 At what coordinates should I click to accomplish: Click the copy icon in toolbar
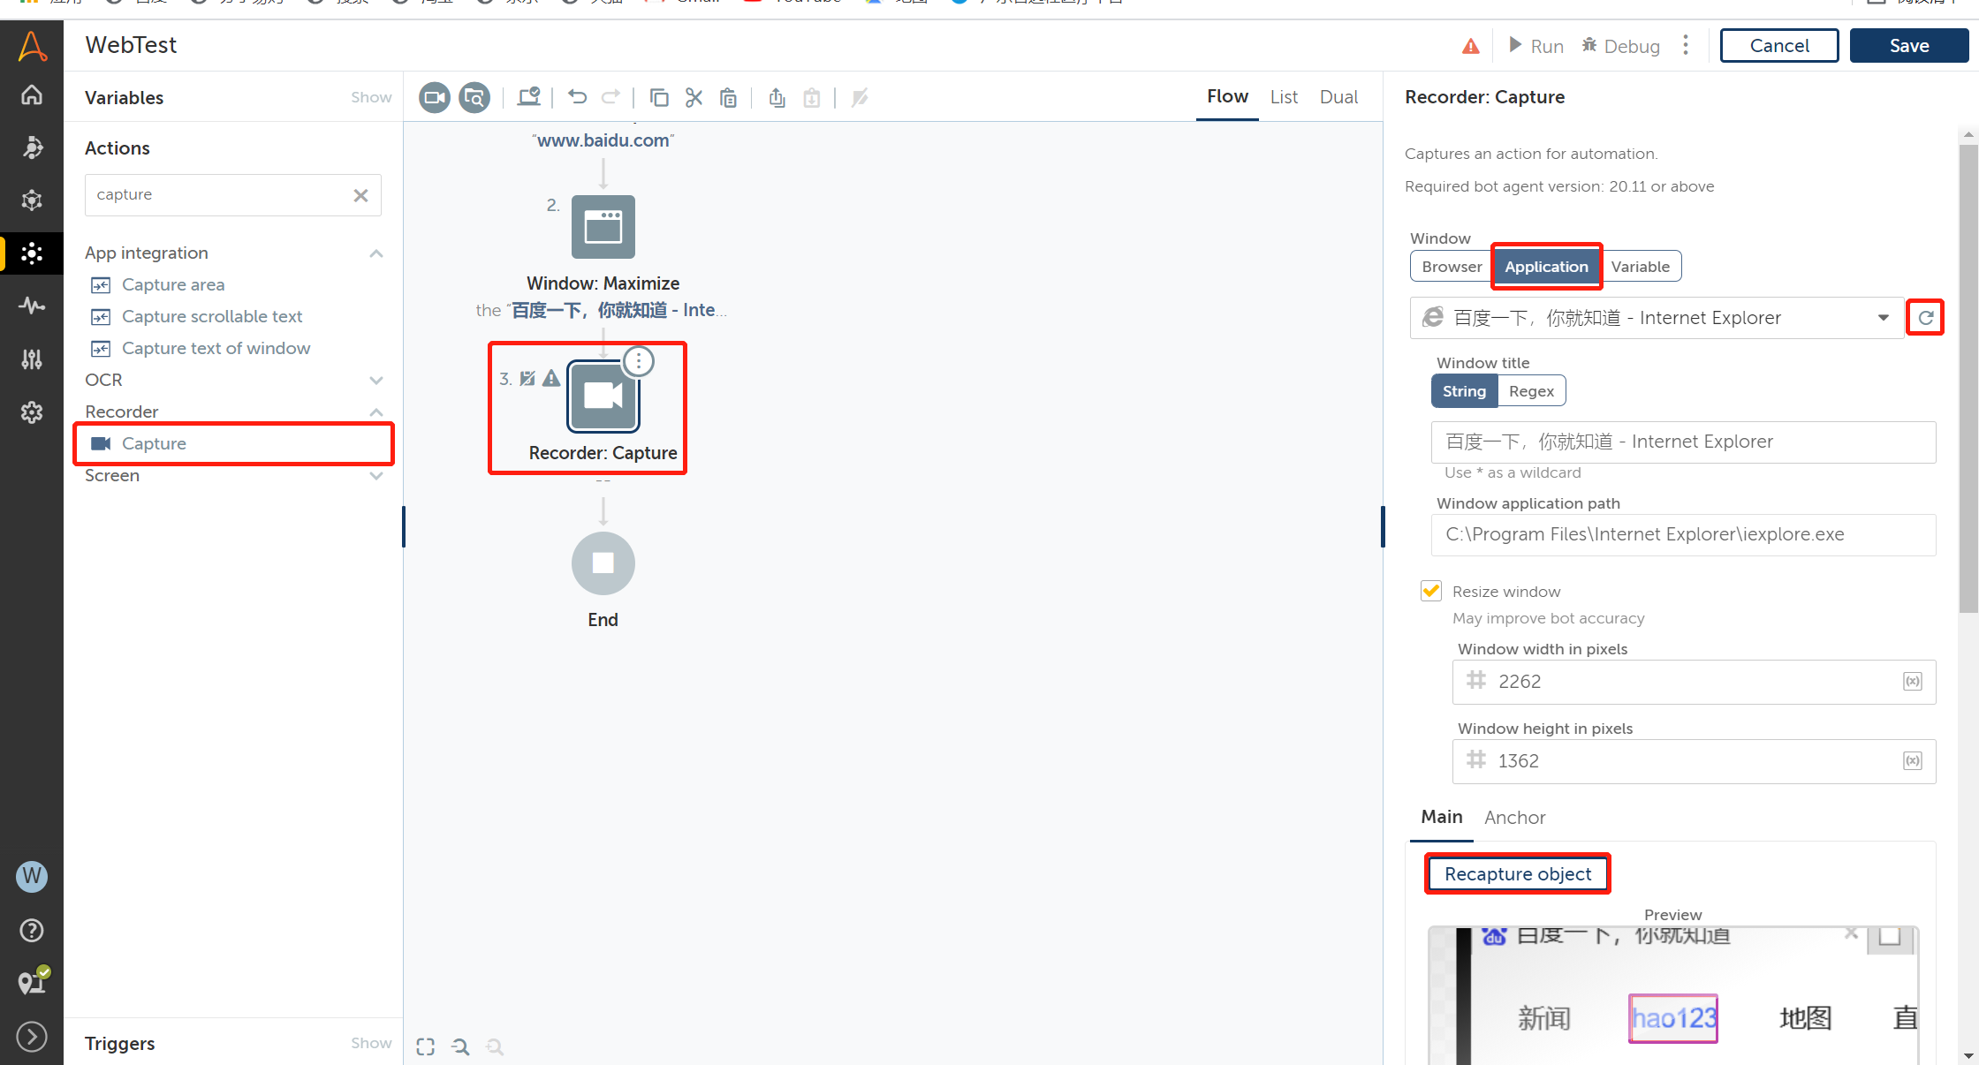click(x=659, y=97)
